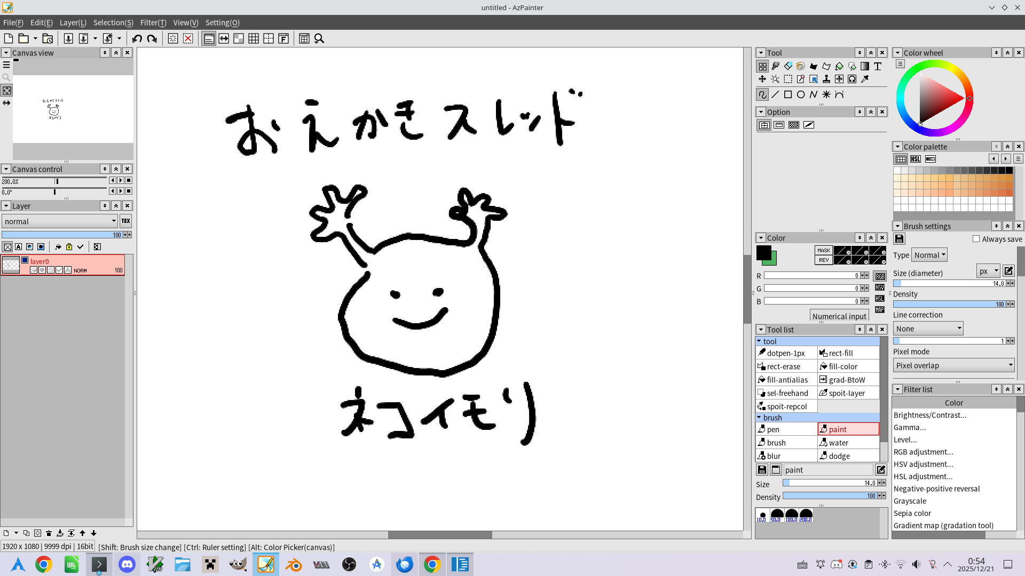
Task: Open the Filter menu
Action: [153, 22]
